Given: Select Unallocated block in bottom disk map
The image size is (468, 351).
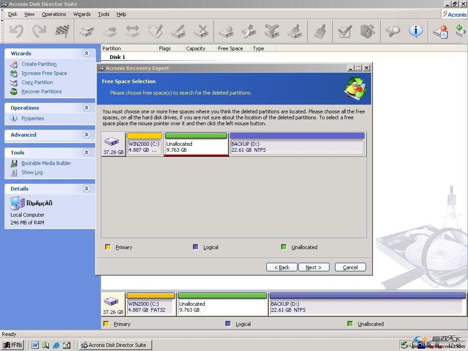Looking at the screenshot, I should coord(223,304).
